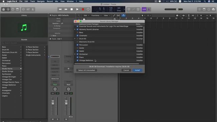The height and width of the screenshot is (122, 217).
Task: Click Select All Uninstalled button
Action: click(87, 70)
